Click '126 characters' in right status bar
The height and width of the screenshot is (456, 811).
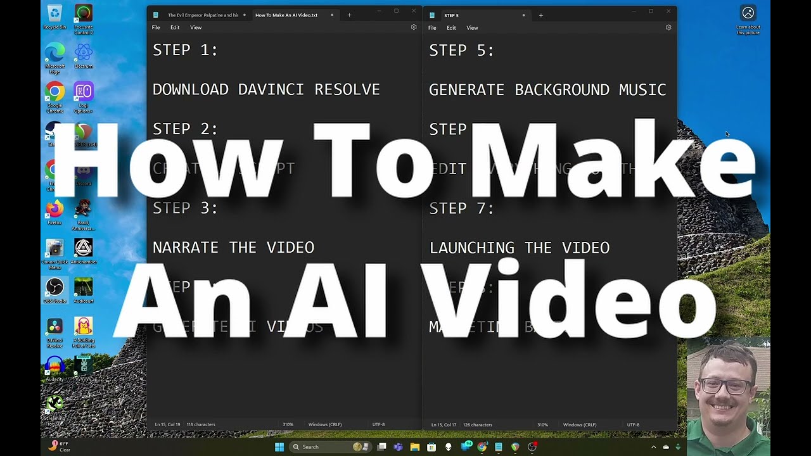coord(478,424)
